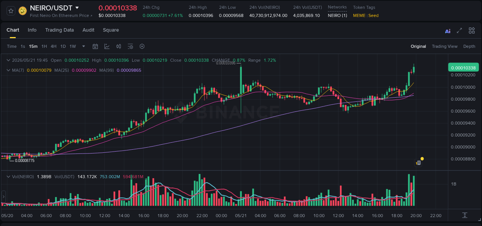Collapse the Vol(NEIRO) indicator chevron

pyautogui.click(x=8, y=177)
